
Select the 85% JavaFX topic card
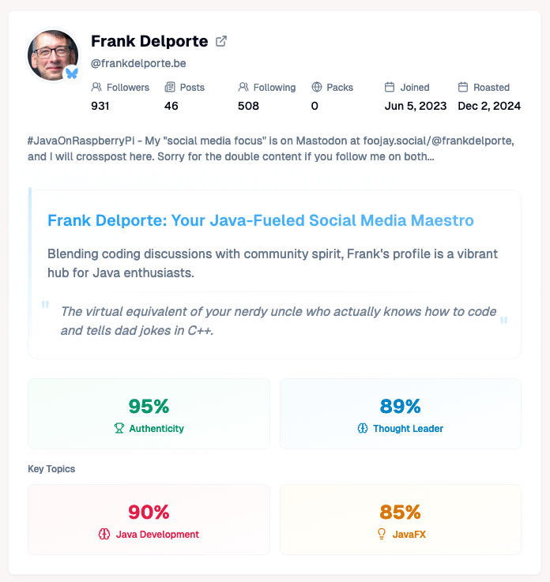400,520
